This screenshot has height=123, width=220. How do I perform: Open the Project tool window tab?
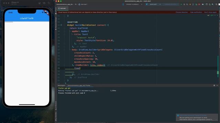pos(56,11)
